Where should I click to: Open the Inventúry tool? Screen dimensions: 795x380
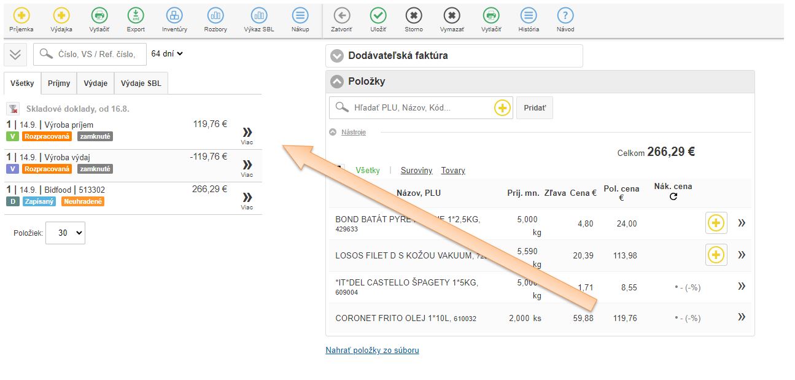click(x=174, y=17)
